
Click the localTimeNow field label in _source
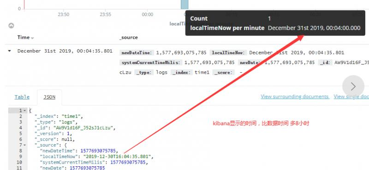pos(228,53)
